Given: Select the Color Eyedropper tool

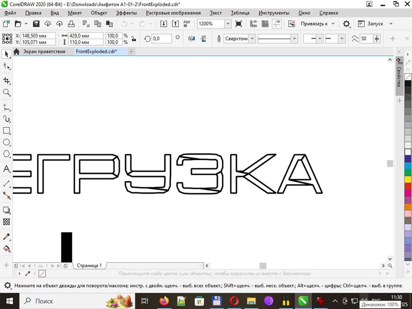Looking at the screenshot, I should tap(6, 236).
